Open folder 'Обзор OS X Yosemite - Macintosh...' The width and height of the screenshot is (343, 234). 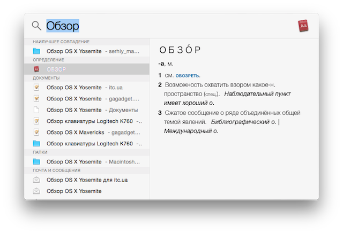click(87, 161)
